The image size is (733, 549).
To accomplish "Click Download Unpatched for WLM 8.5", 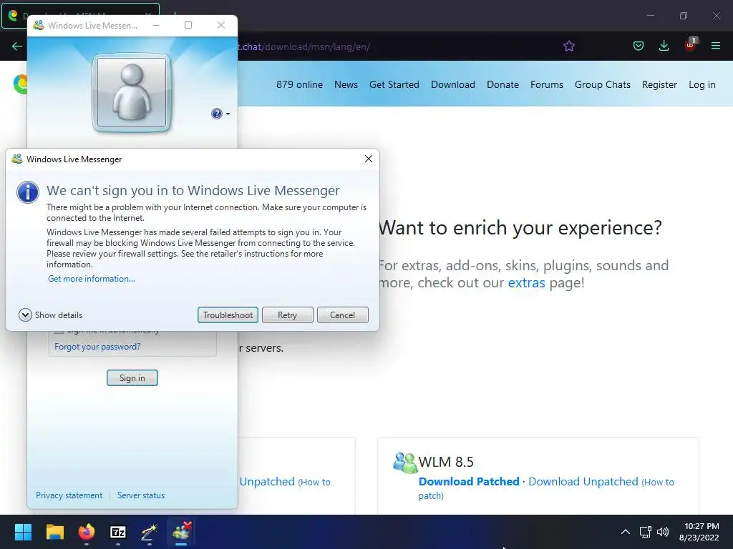I will point(583,481).
